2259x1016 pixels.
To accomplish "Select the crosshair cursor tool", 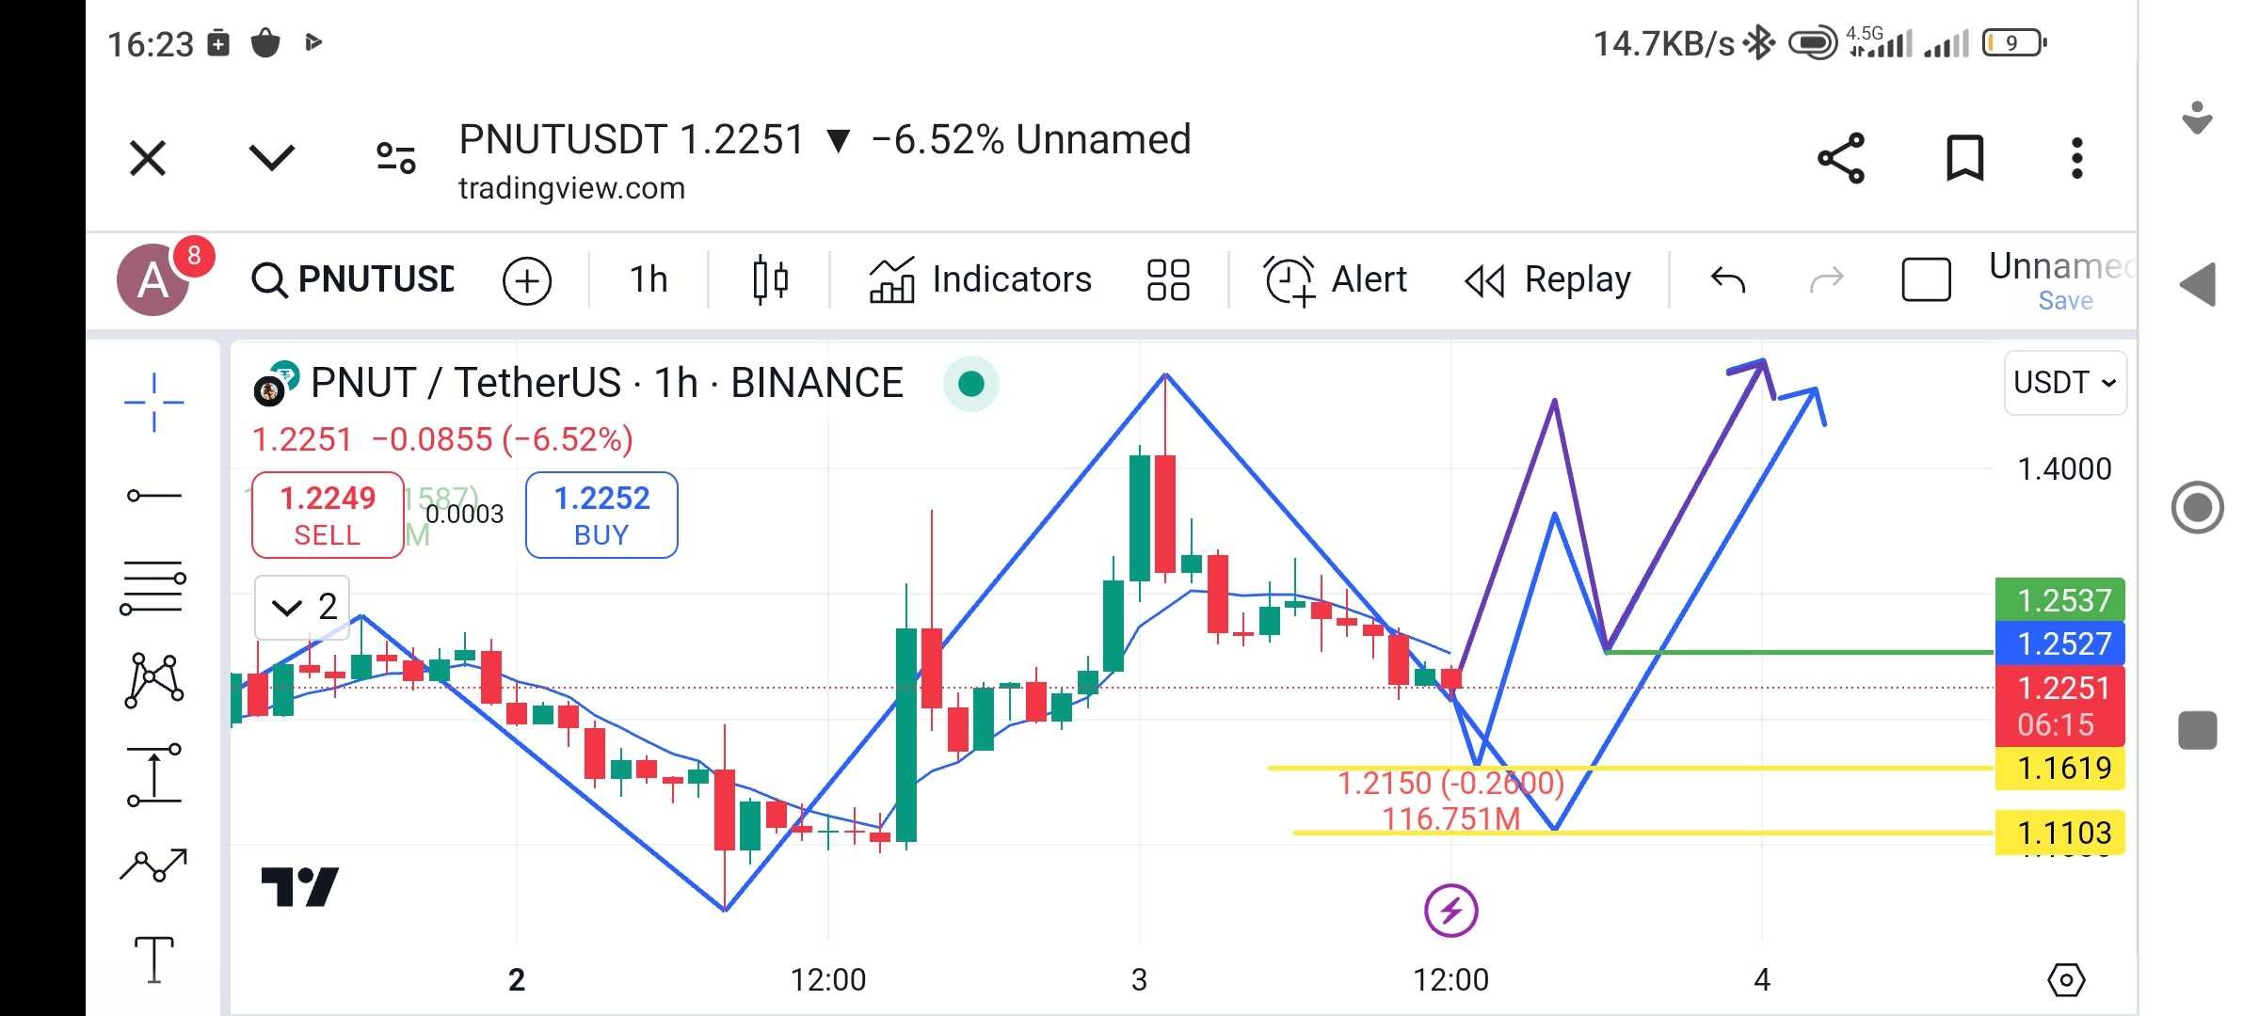I will tap(153, 402).
